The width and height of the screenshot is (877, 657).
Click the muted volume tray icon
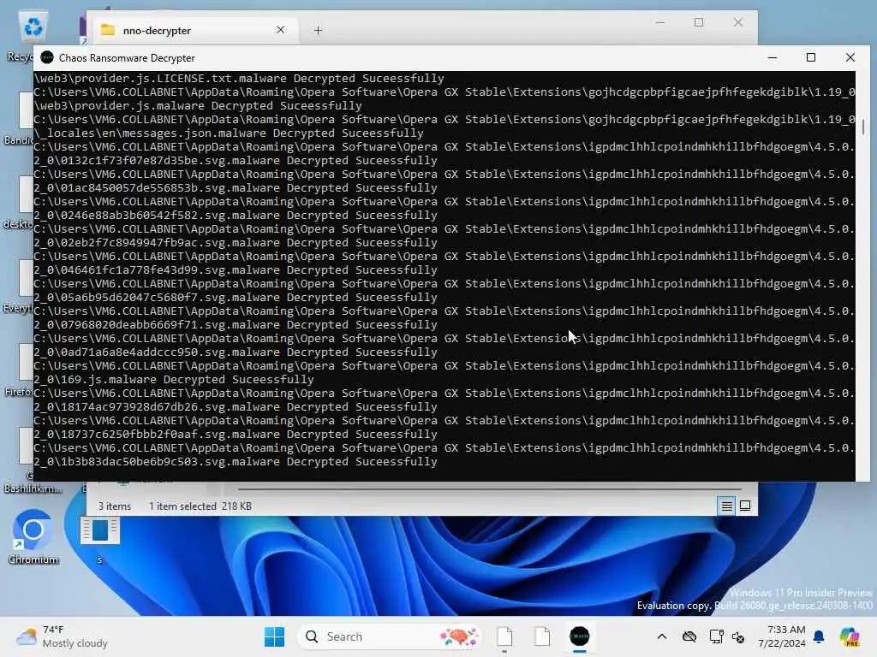(738, 637)
